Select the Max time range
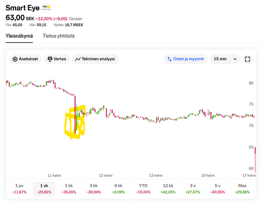The width and height of the screenshot is (260, 201). pos(242,189)
